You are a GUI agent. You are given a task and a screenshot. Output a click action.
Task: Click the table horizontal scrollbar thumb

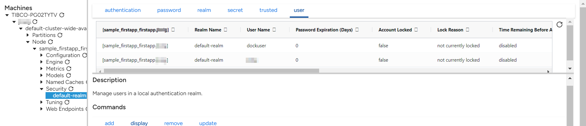coord(211,71)
